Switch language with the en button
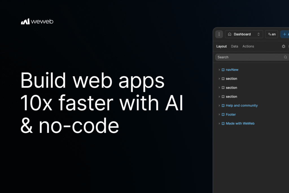The width and height of the screenshot is (289, 193). [272, 34]
